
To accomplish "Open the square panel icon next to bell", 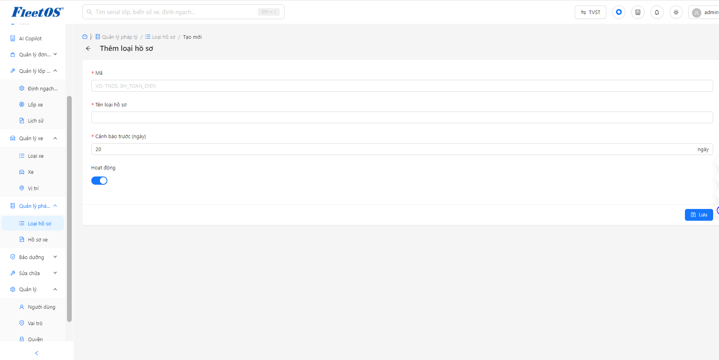I will 638,12.
